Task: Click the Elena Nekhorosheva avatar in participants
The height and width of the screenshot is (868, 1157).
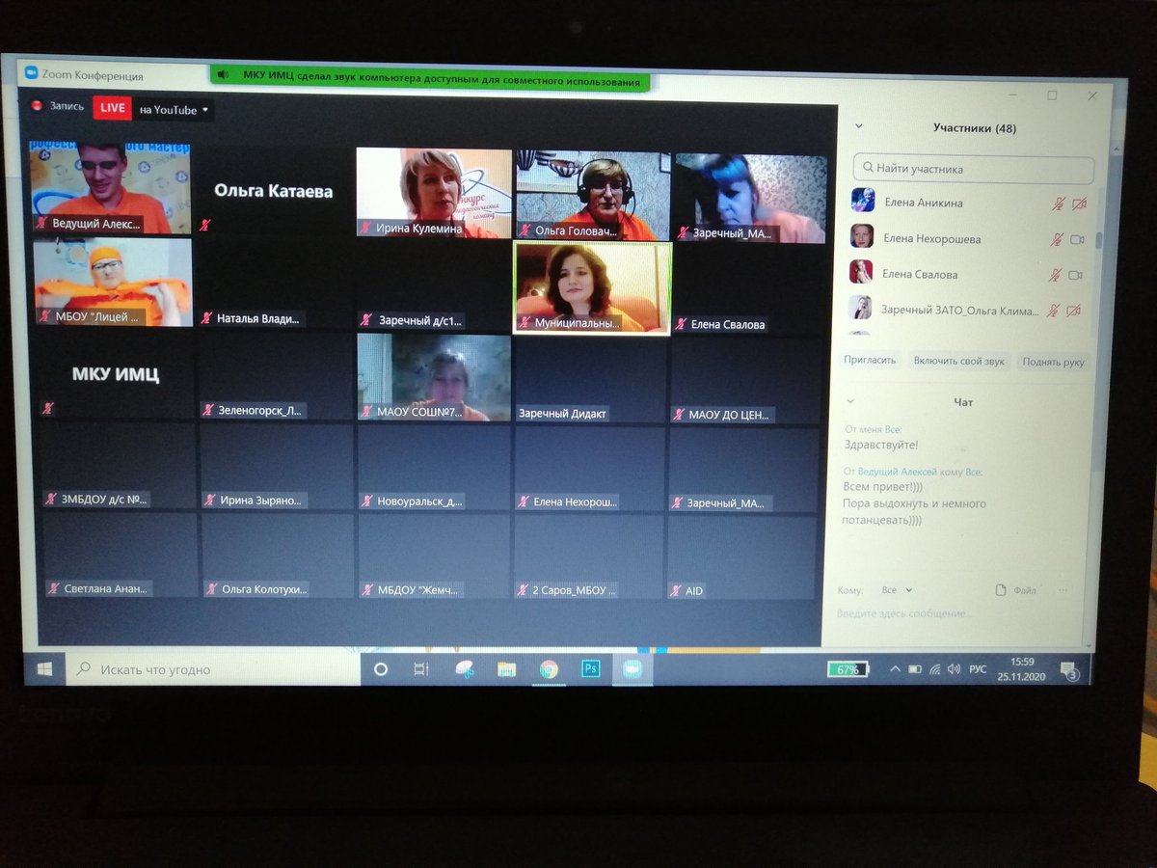Action: (861, 235)
